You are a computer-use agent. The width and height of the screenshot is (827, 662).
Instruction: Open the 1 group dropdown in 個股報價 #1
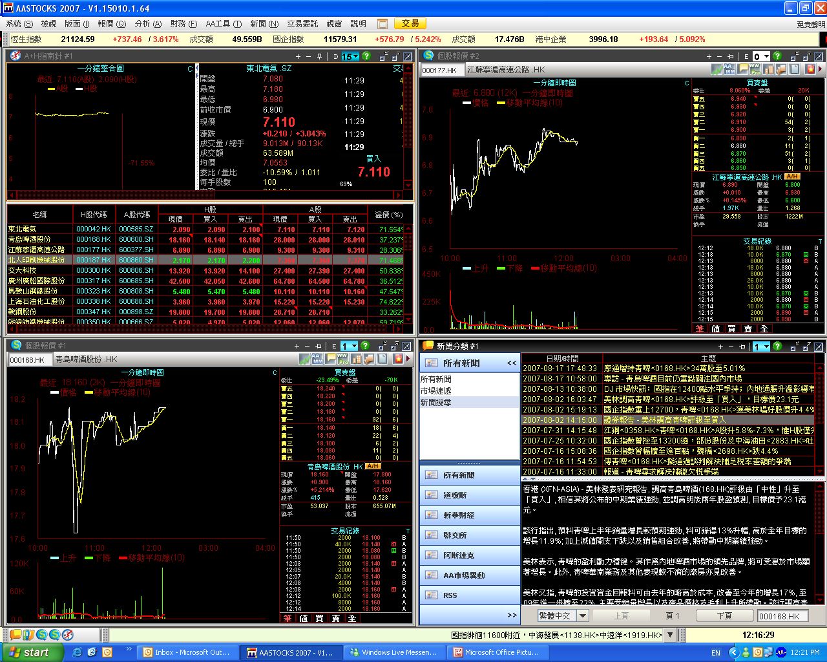point(349,347)
